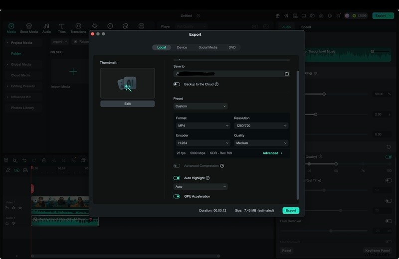The width and height of the screenshot is (399, 259).
Task: Open the Import dropdown
Action: point(59,42)
